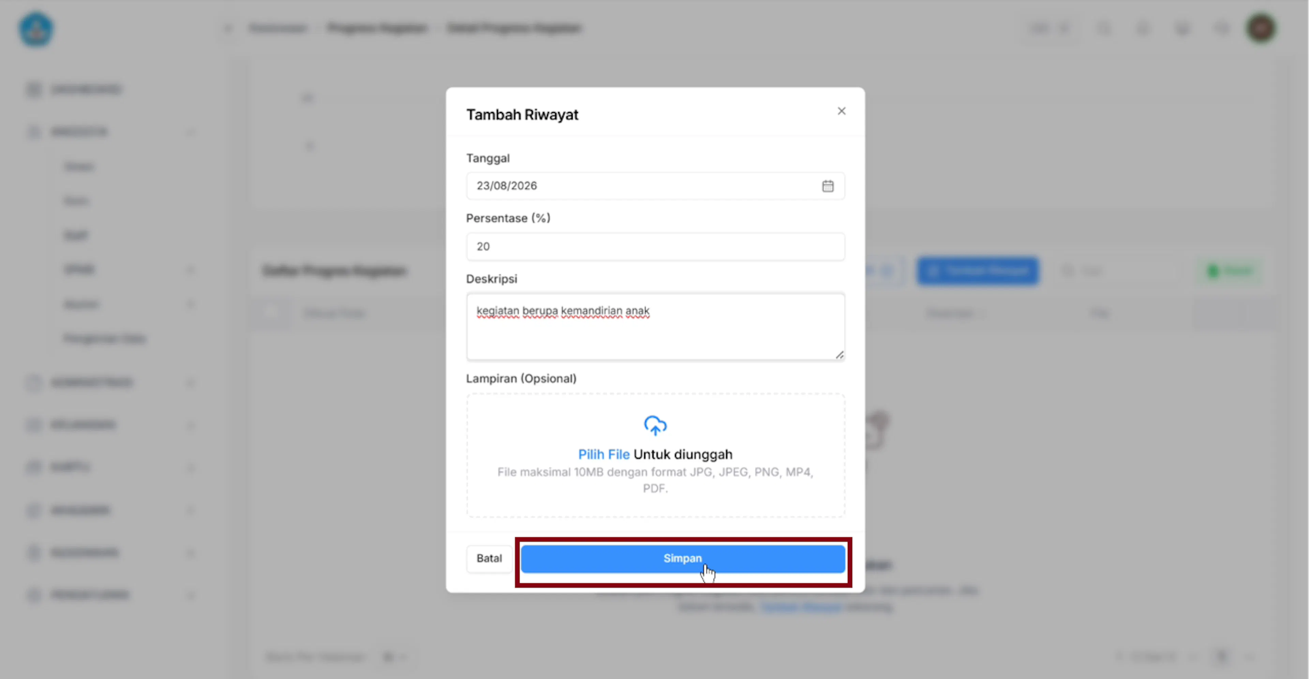
Task: Click the Tanggal date field
Action: (x=656, y=186)
